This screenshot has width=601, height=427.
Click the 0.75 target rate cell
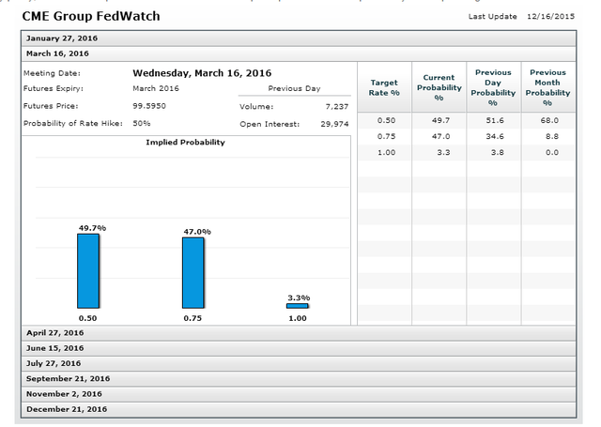click(x=386, y=136)
